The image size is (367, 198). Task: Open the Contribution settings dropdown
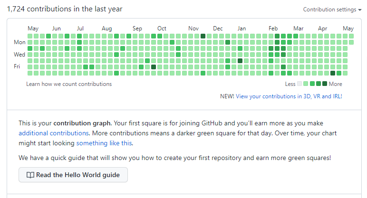click(x=332, y=9)
